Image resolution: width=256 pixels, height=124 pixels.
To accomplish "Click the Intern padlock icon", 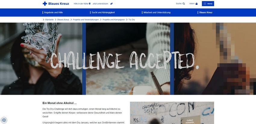I will click(197, 4).
